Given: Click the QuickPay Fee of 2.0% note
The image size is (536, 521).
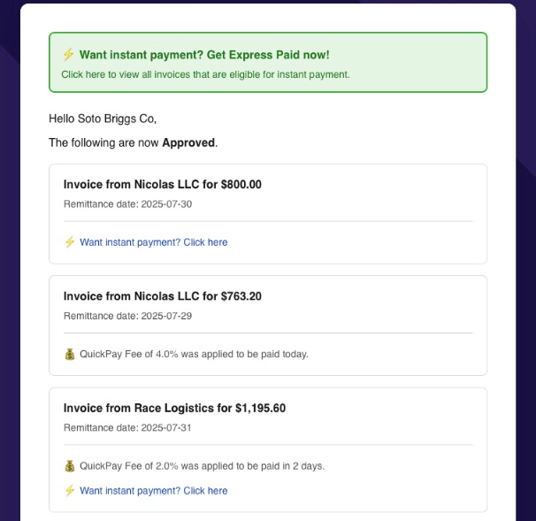Looking at the screenshot, I should (x=202, y=466).
